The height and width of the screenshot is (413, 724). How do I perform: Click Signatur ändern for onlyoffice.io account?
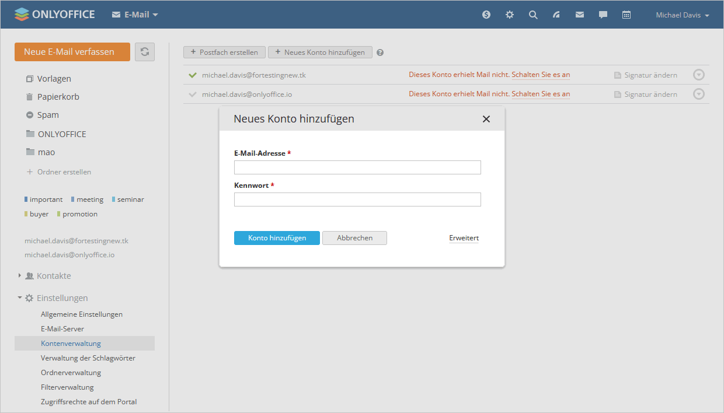(x=651, y=94)
